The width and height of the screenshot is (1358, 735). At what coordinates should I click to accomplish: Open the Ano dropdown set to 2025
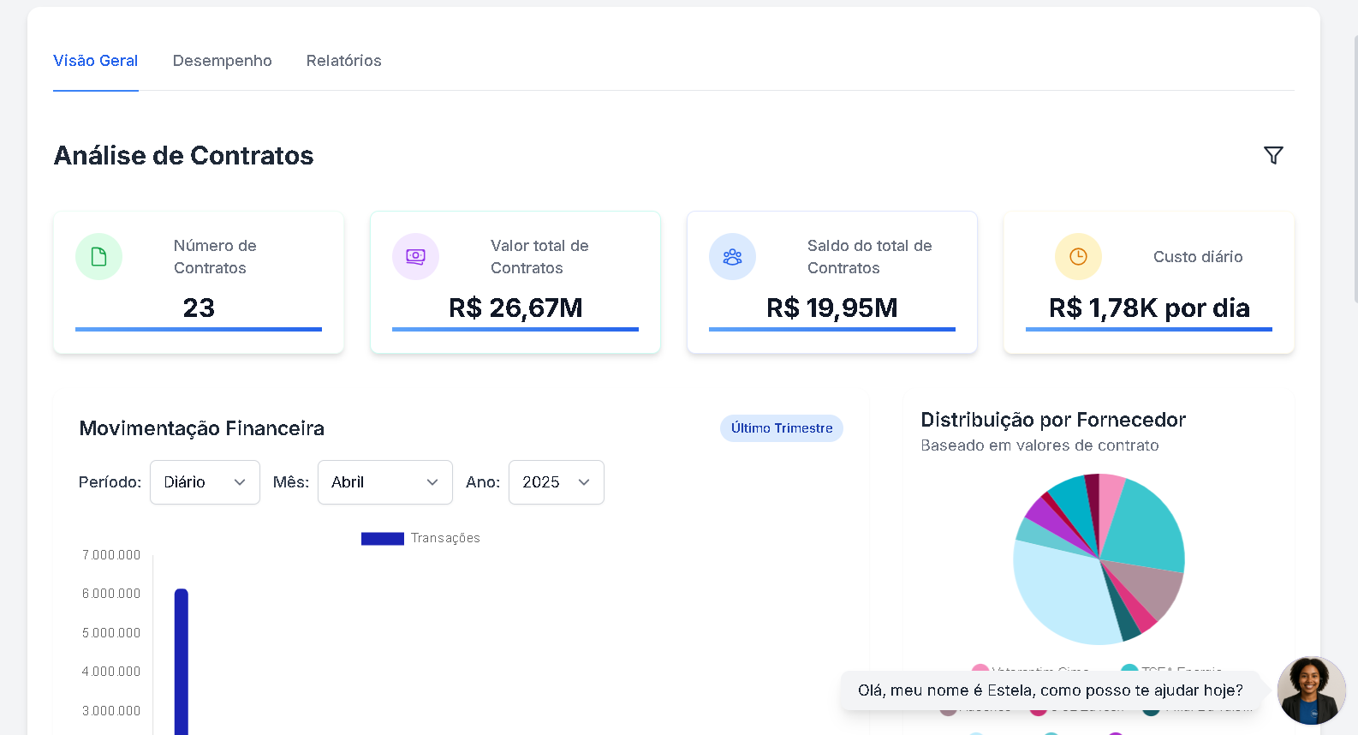[x=556, y=482]
